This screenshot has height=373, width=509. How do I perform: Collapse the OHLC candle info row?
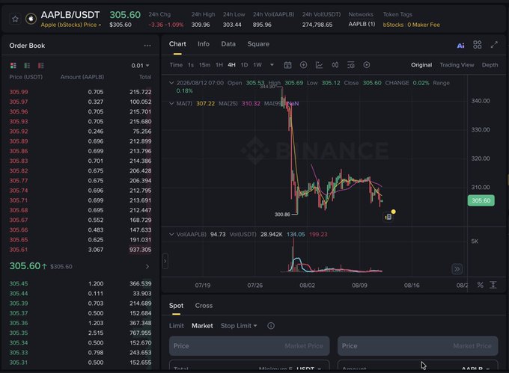tap(171, 83)
